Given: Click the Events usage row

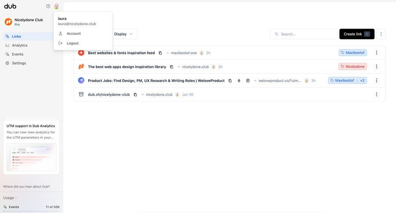Looking at the screenshot, I should tap(31, 207).
